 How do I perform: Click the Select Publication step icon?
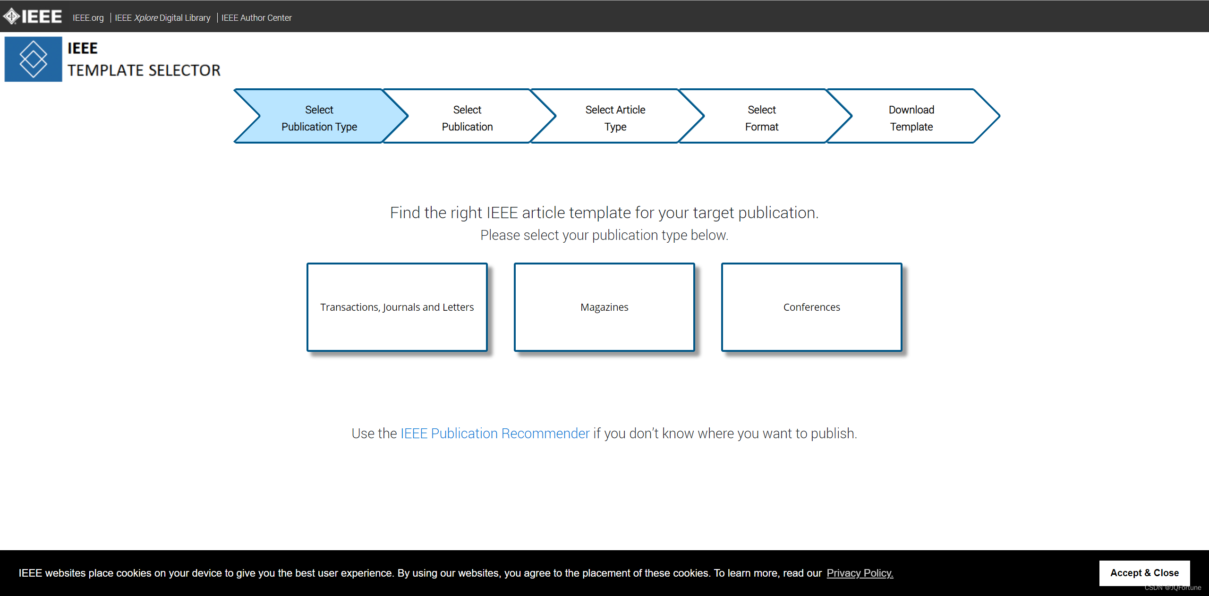[467, 117]
